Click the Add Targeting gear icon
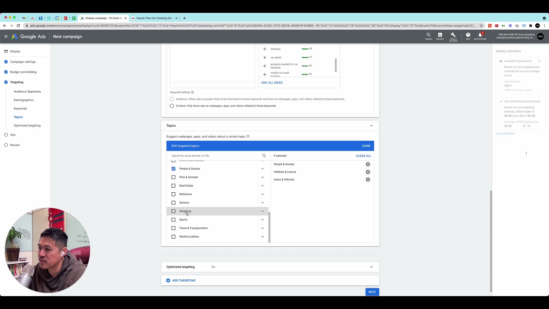The height and width of the screenshot is (309, 549). coord(168,280)
